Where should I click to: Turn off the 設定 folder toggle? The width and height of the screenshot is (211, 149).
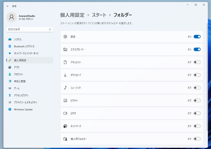197,36
